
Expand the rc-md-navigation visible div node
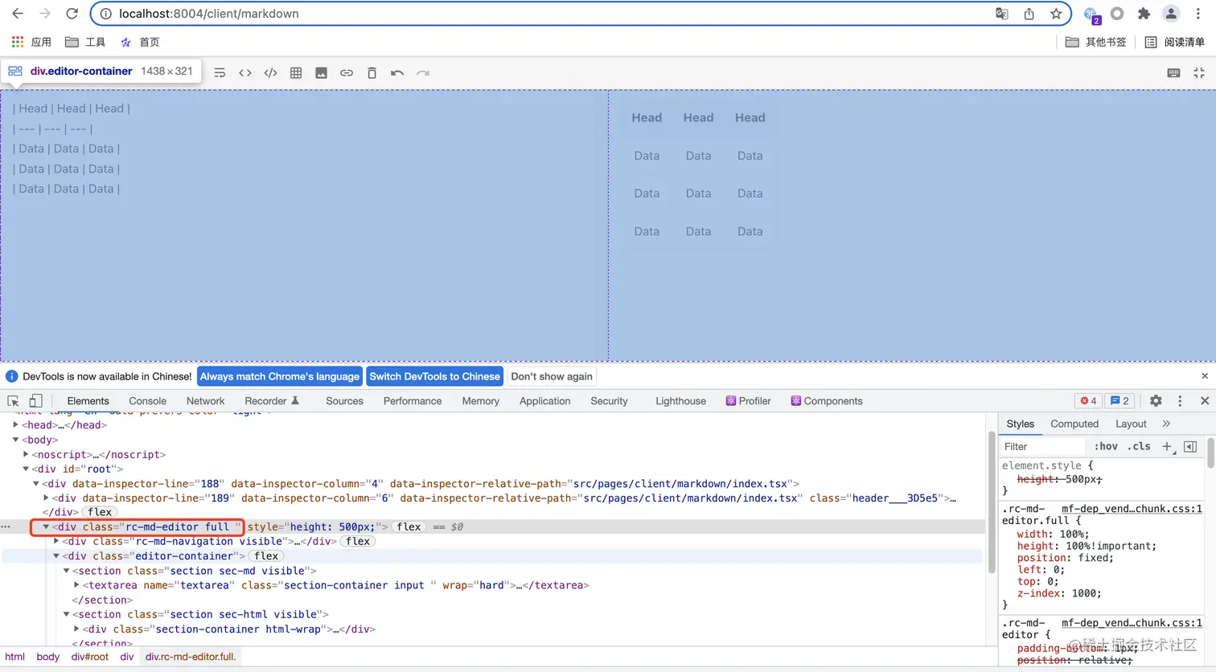pos(56,542)
